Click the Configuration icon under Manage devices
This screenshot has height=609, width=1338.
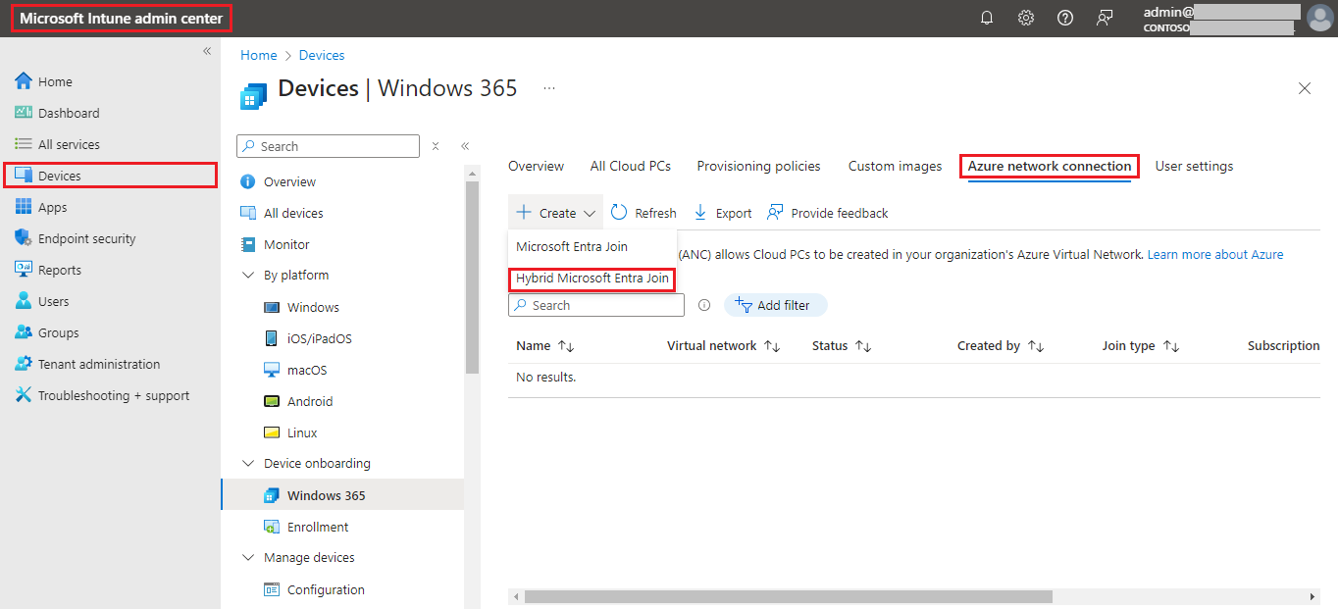point(272,589)
